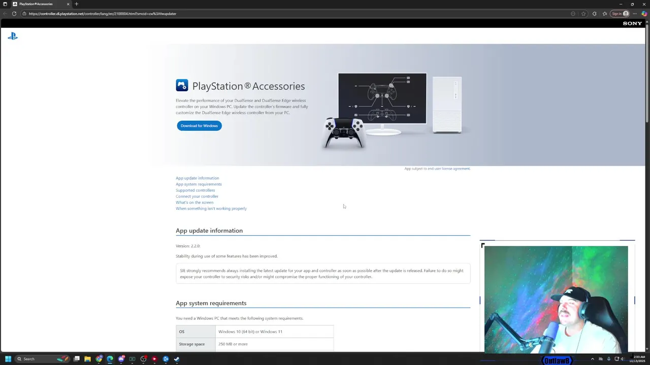This screenshot has height=365, width=650.
Task: Open OBS Studio from taskbar
Action: pyautogui.click(x=143, y=359)
